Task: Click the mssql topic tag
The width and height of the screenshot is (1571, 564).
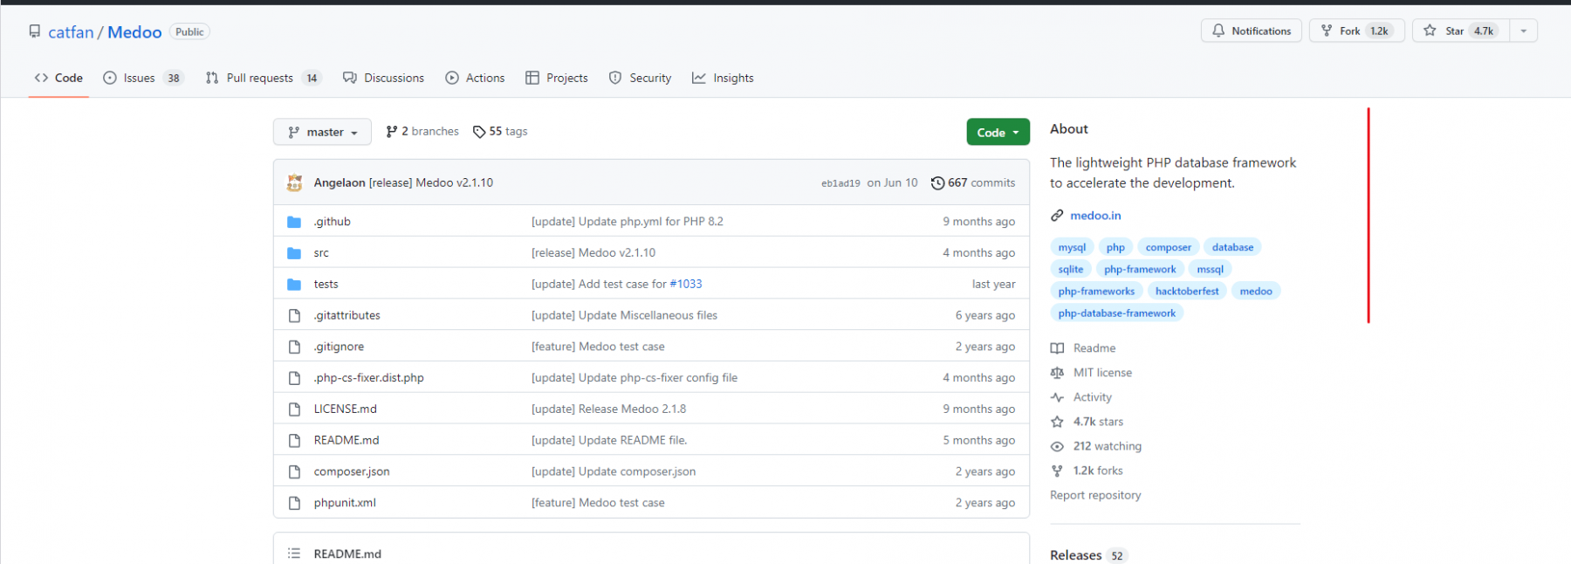Action: (x=1210, y=269)
